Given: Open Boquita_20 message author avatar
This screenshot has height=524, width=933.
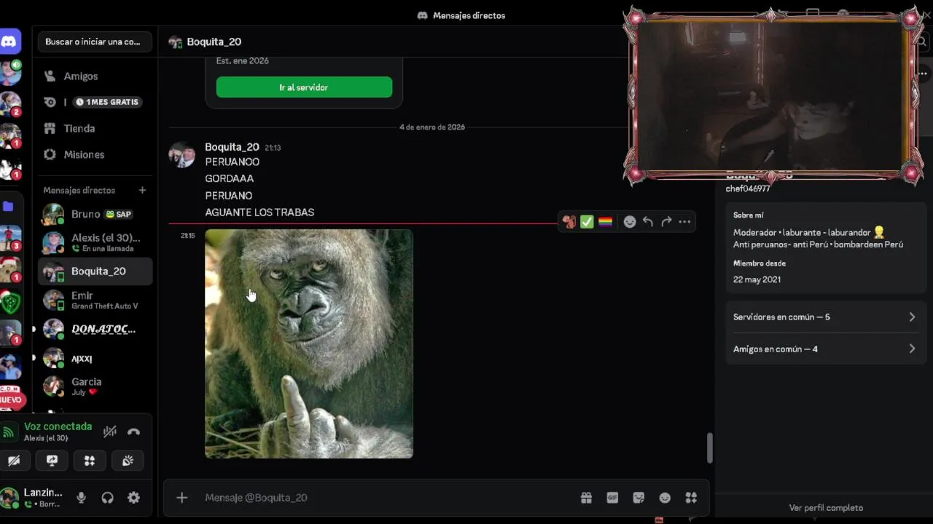Looking at the screenshot, I should [x=181, y=154].
